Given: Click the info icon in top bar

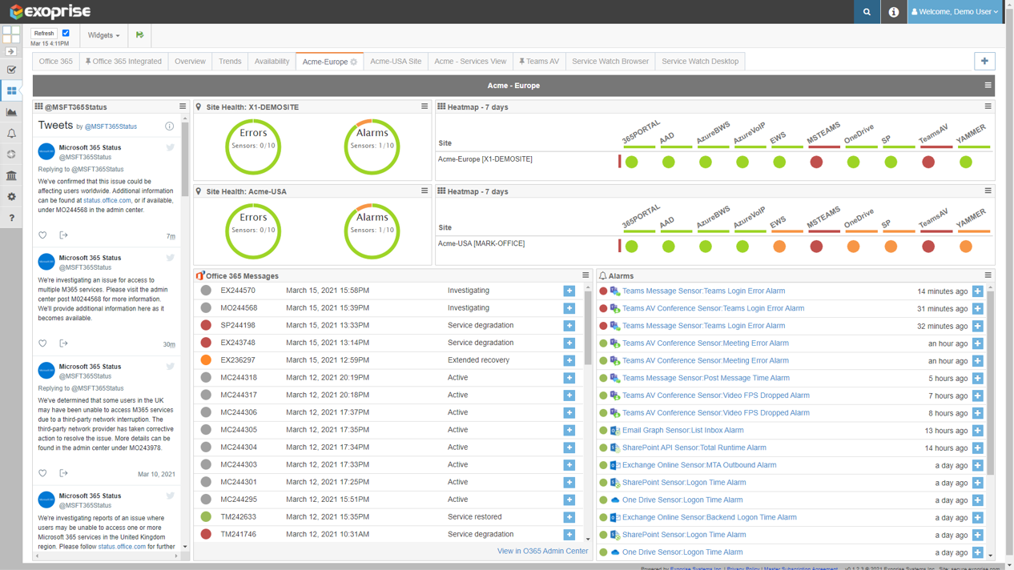Looking at the screenshot, I should 894,12.
